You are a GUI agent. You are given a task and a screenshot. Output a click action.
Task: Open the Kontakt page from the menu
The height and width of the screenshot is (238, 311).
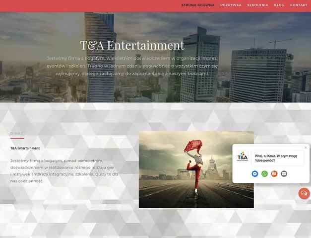(x=299, y=5)
